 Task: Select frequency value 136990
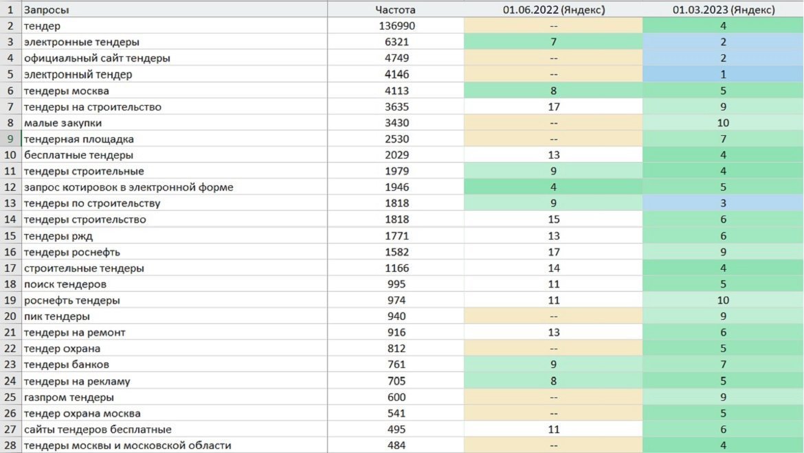click(x=397, y=25)
